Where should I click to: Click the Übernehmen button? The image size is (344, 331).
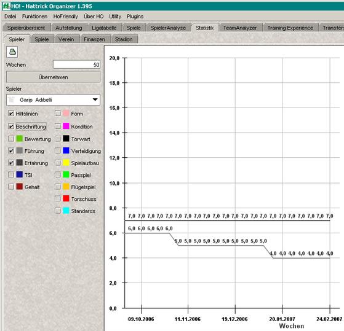pos(53,77)
